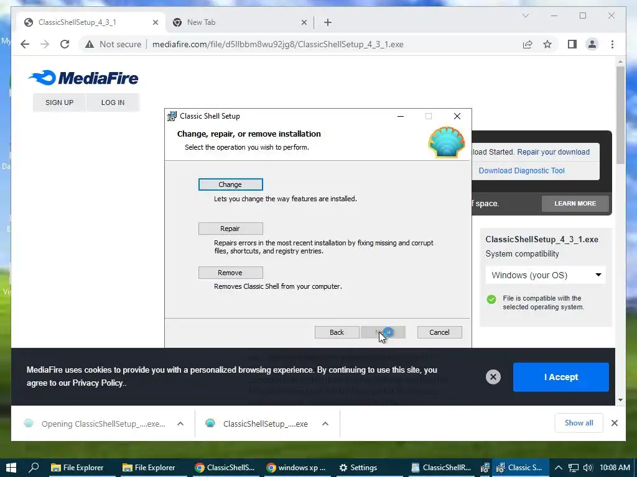The image size is (637, 477).
Task: Expand options for second ClassicShellSetup download
Action: tap(325, 424)
